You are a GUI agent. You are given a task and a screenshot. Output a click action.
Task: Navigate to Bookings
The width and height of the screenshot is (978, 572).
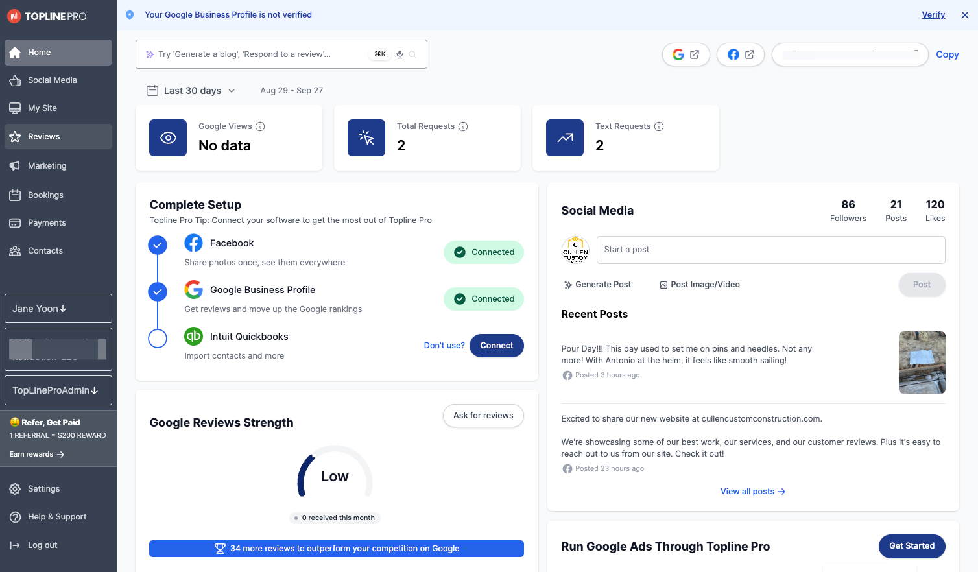(x=58, y=195)
